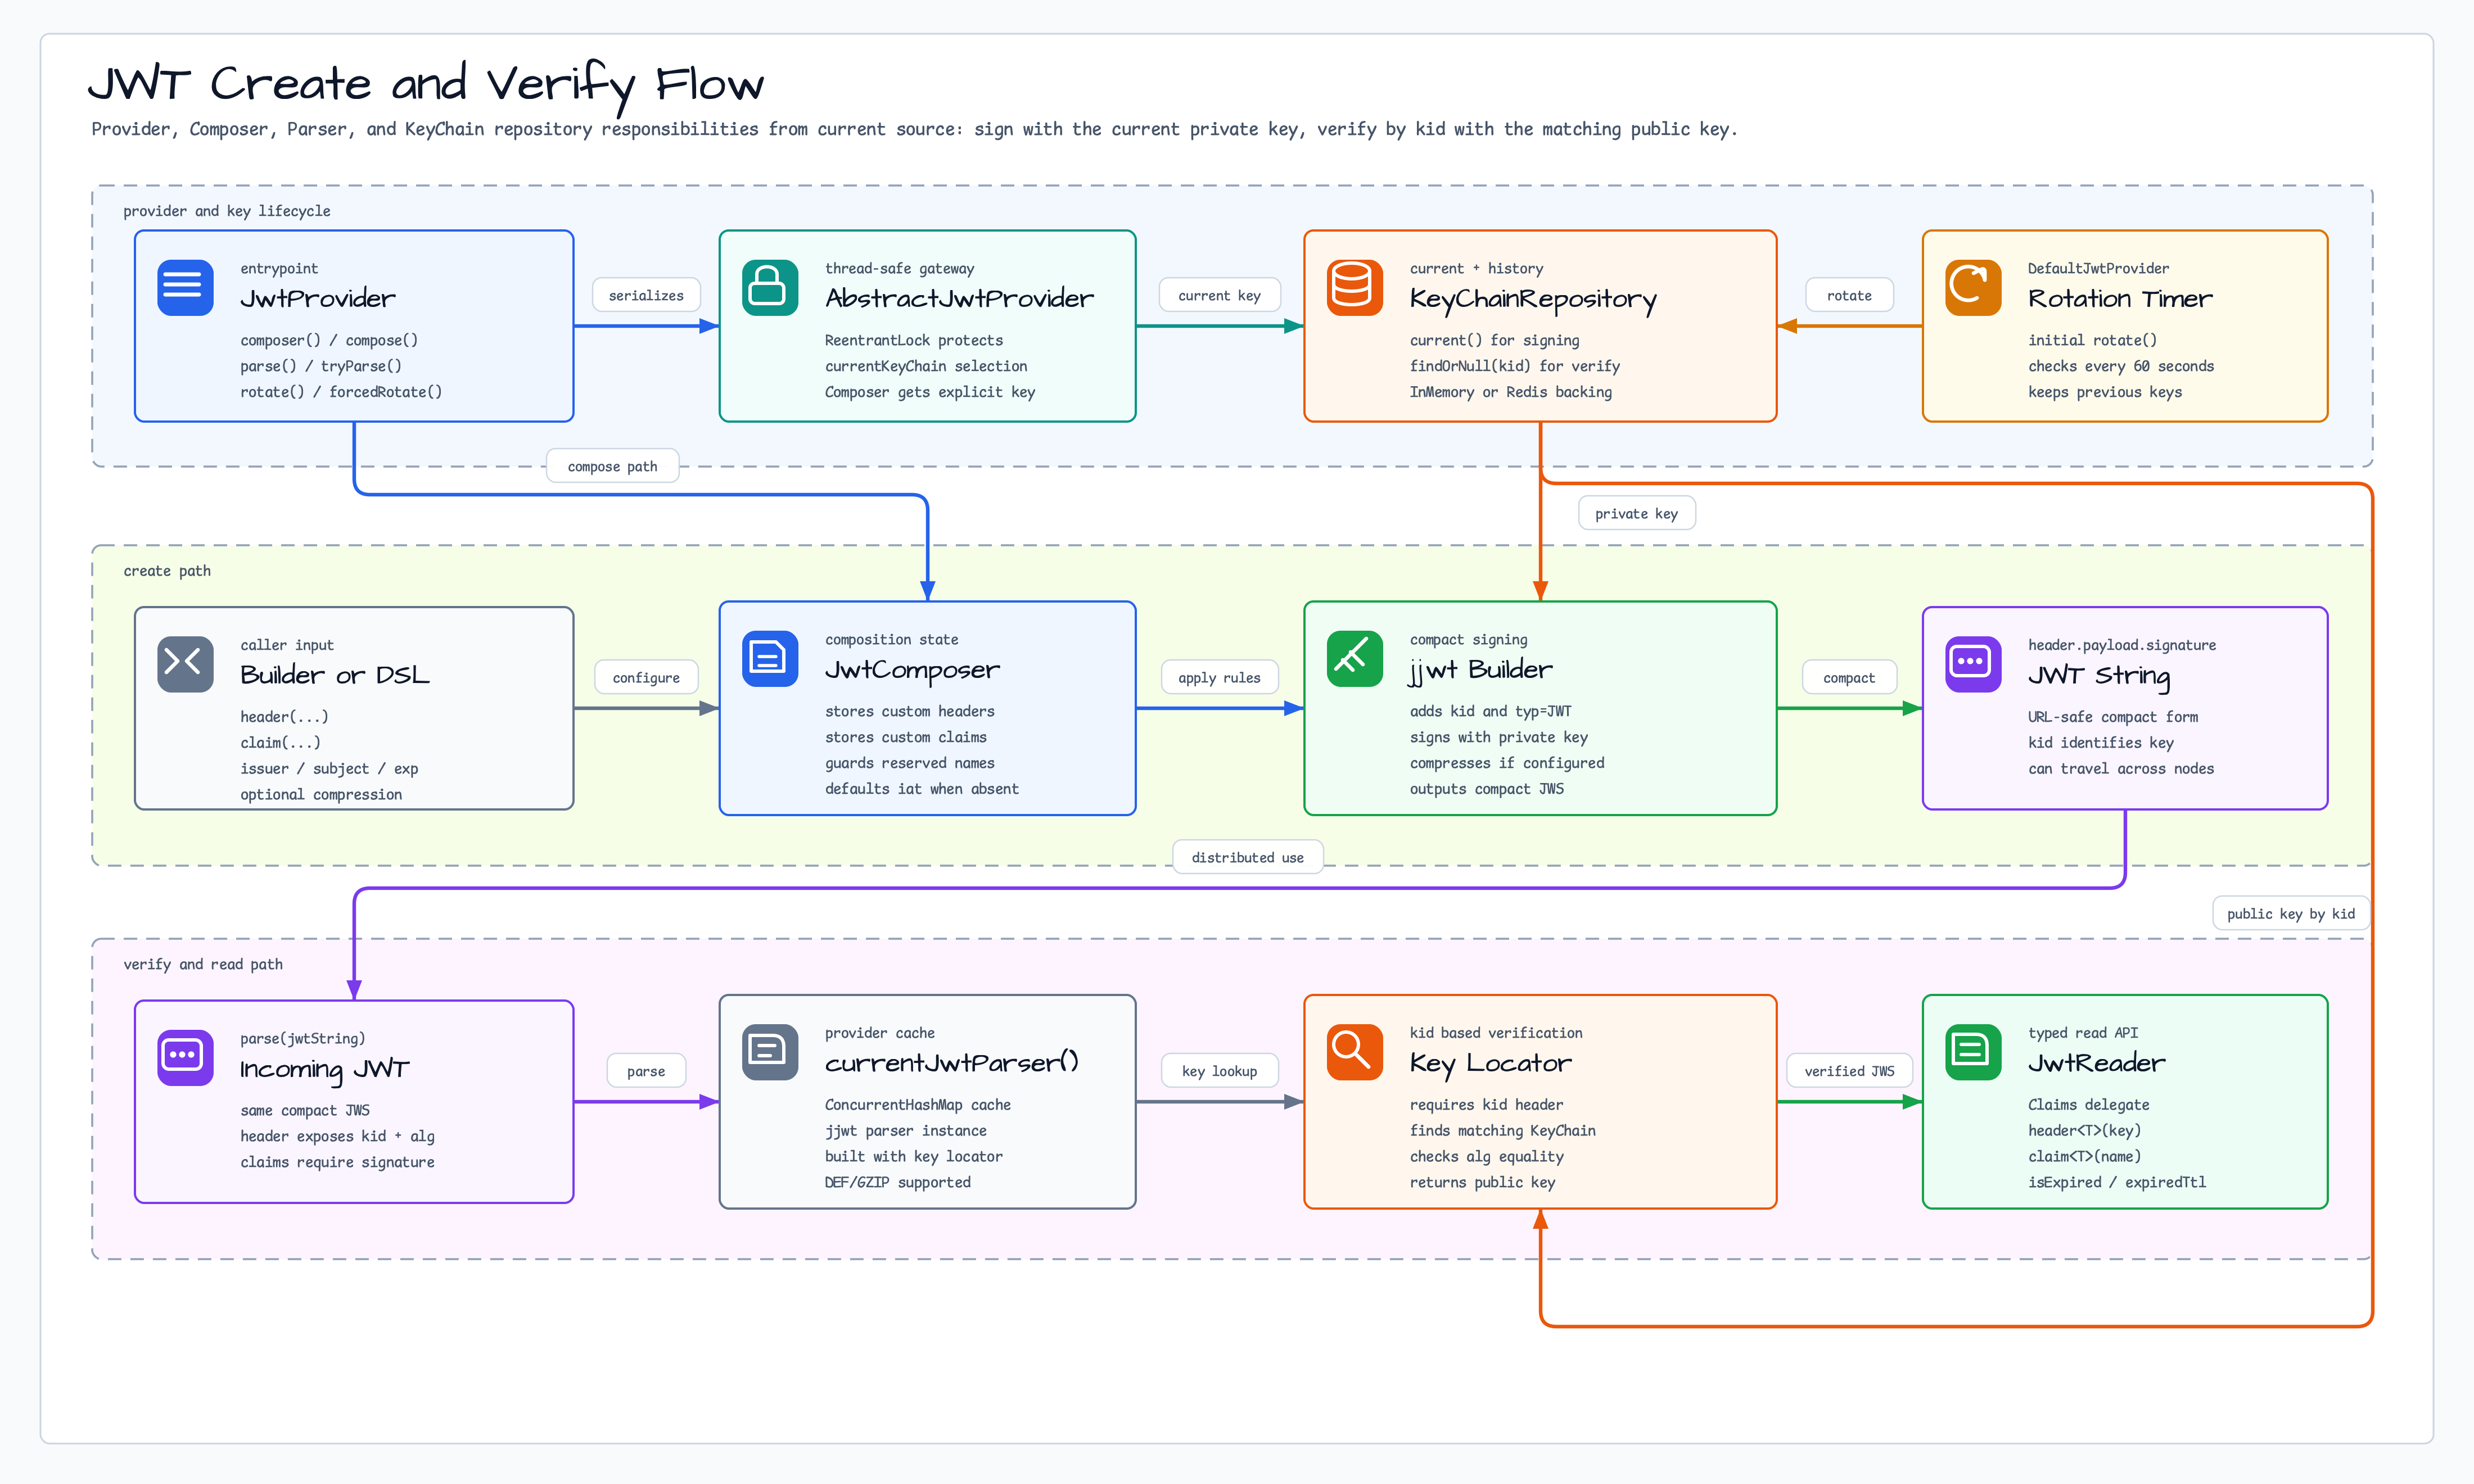The image size is (2474, 1484).
Task: Click the JwtComposer document icon
Action: pos(770,658)
